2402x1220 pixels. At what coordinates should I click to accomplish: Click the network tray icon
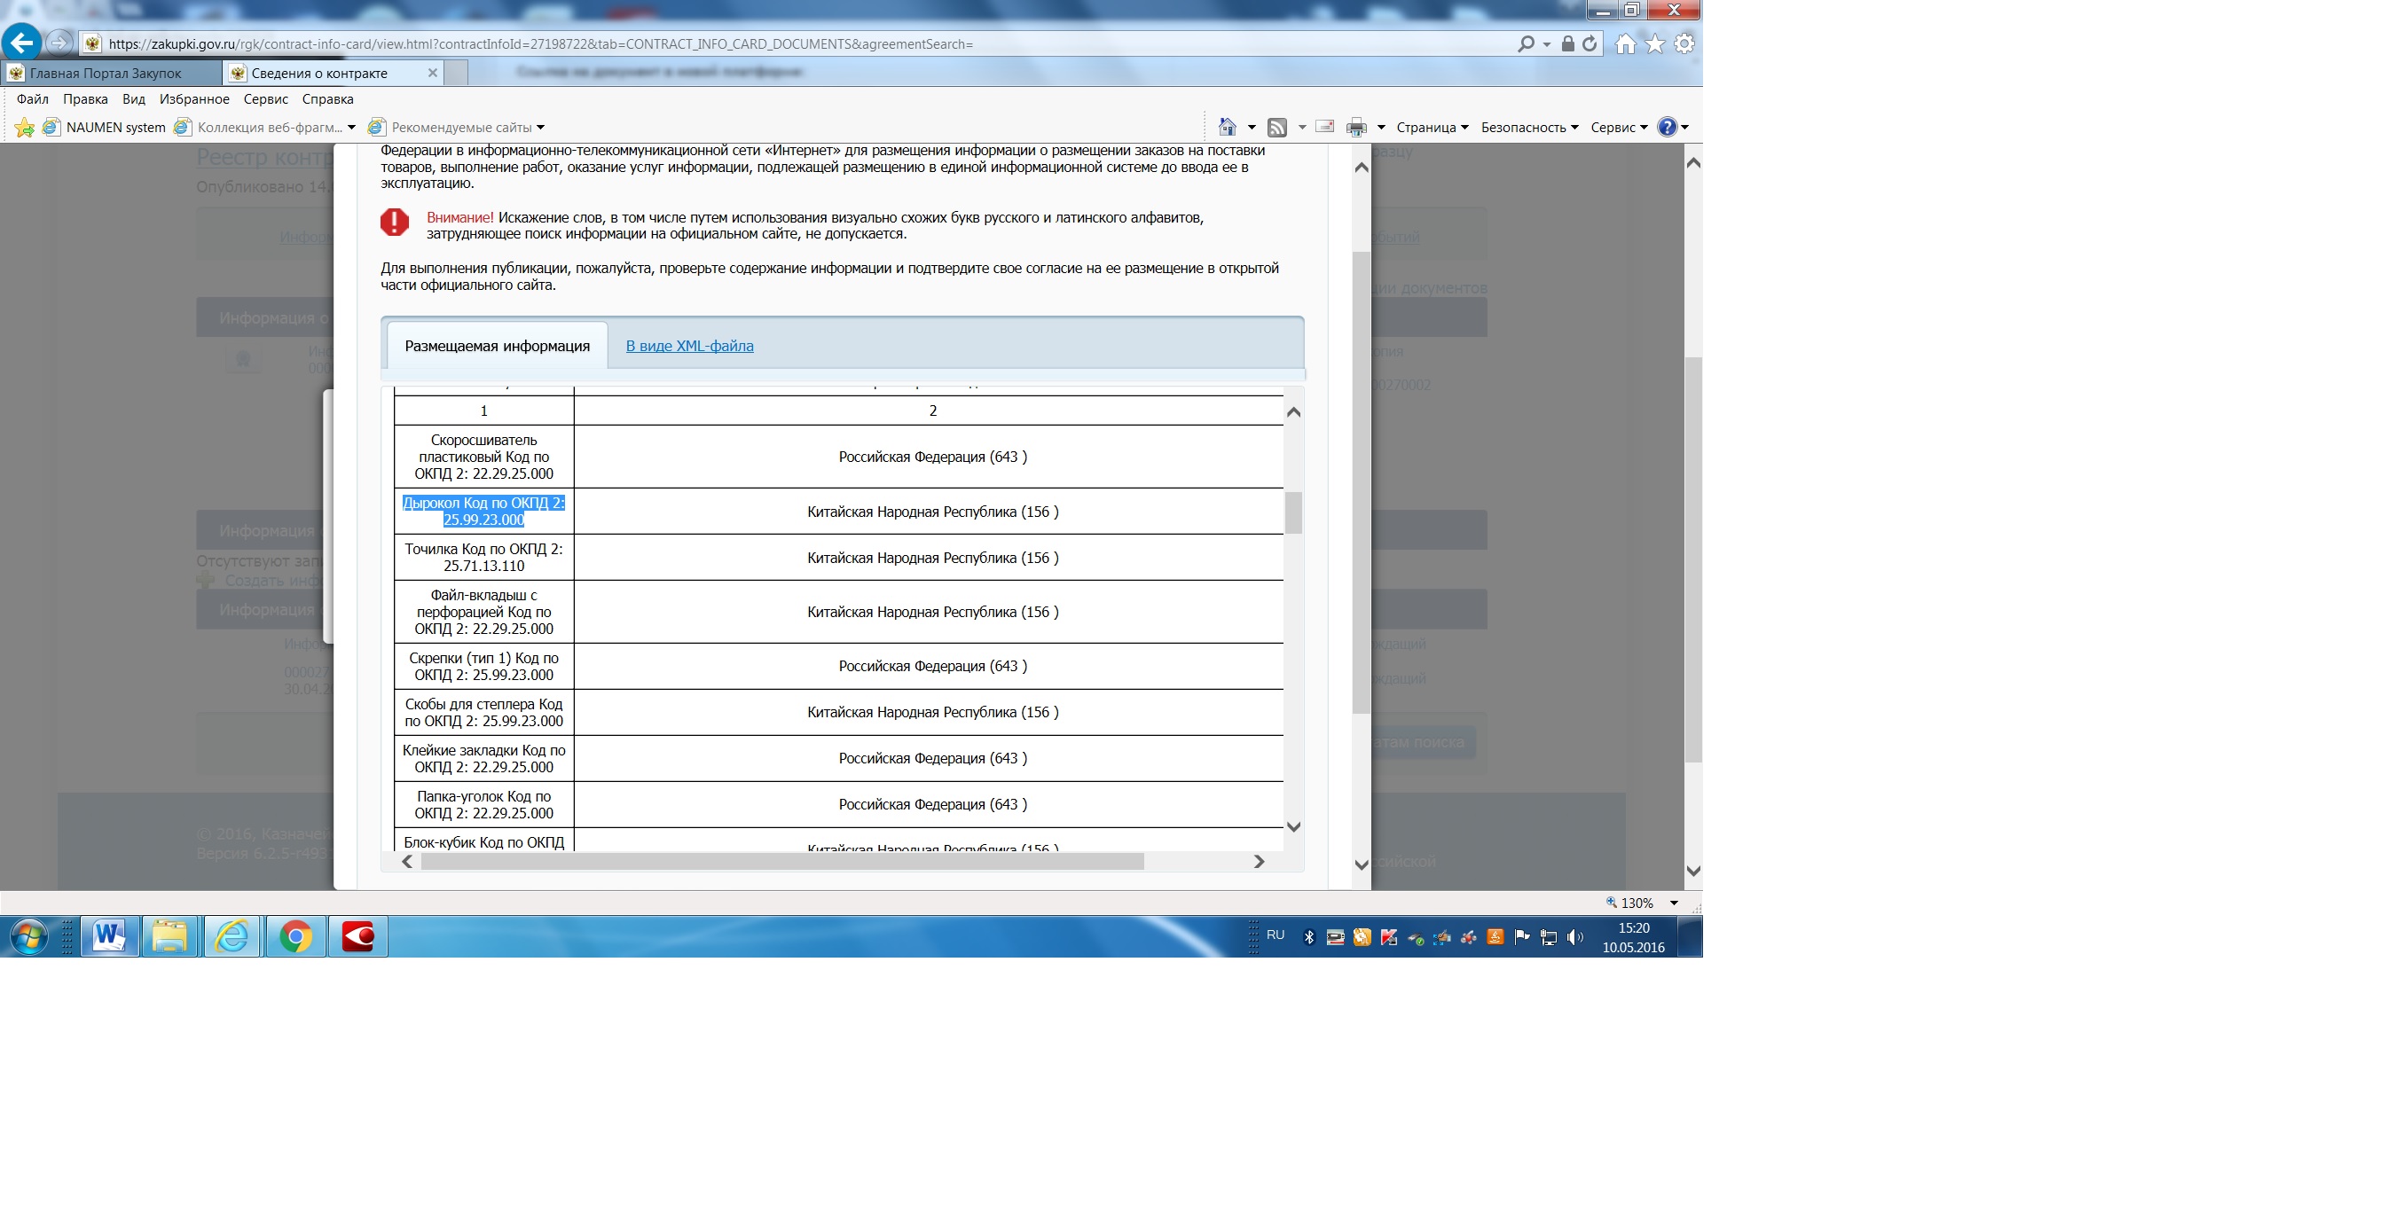(x=1549, y=937)
